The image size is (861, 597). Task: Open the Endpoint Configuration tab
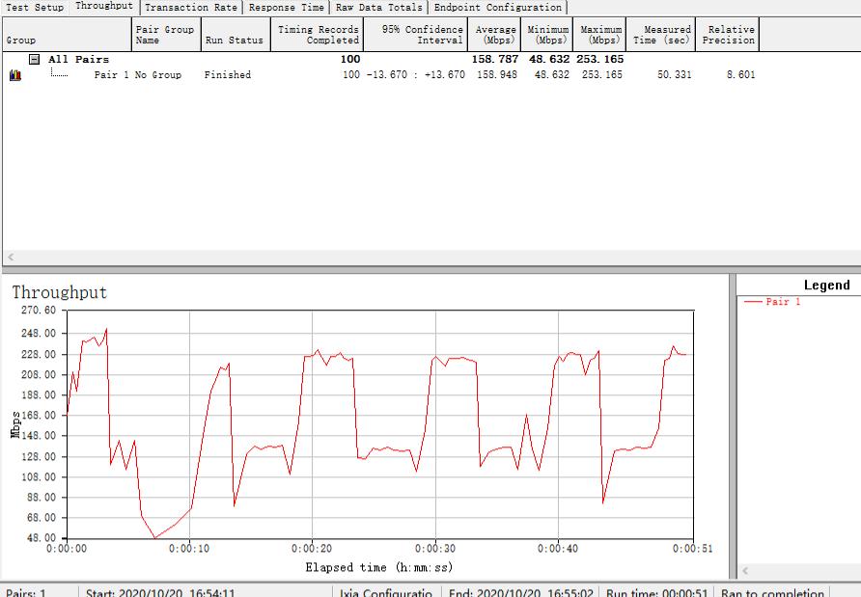point(497,7)
